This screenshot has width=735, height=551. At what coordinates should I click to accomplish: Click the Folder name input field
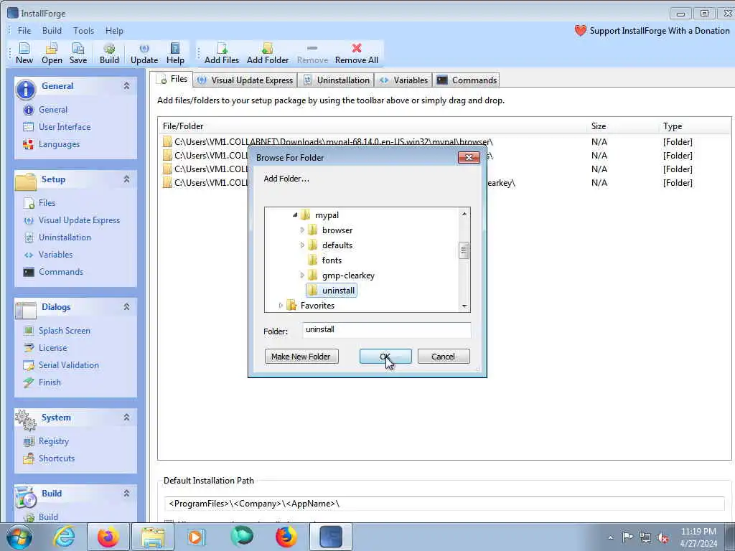click(x=386, y=330)
